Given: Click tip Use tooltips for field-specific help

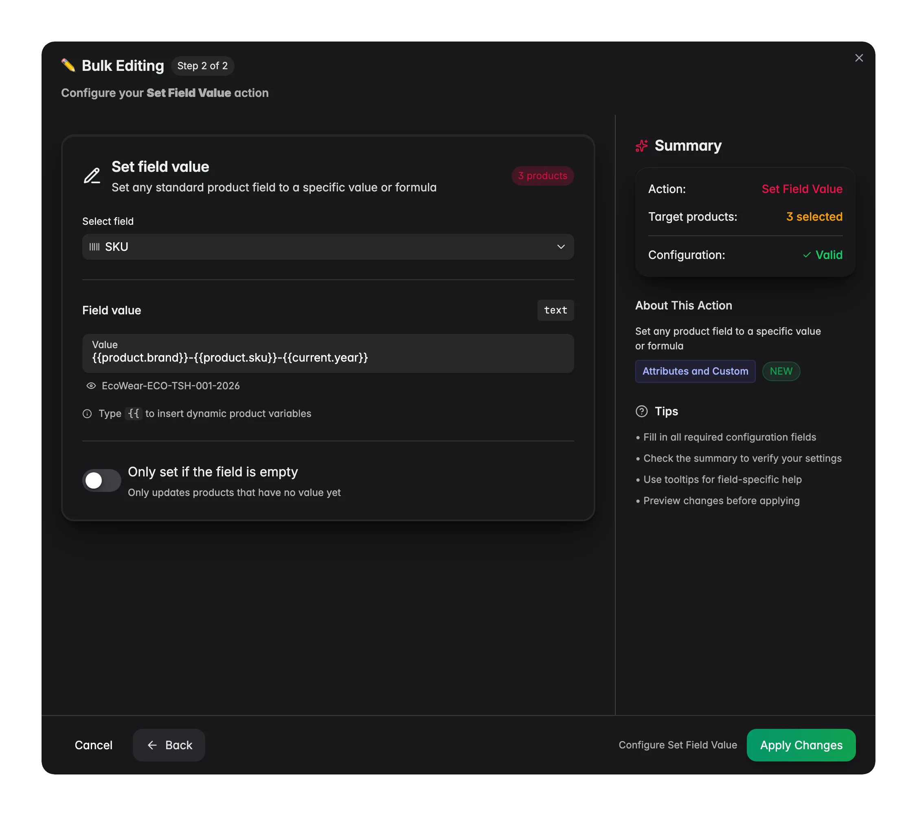Looking at the screenshot, I should click(x=722, y=480).
